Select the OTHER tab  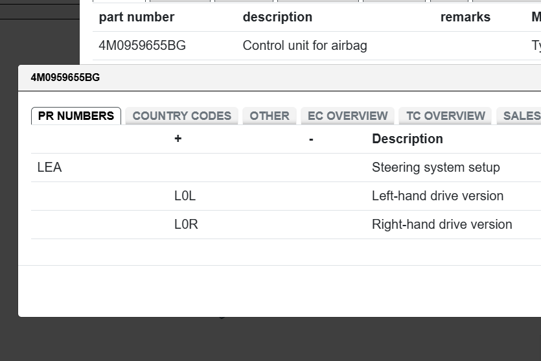pos(270,116)
